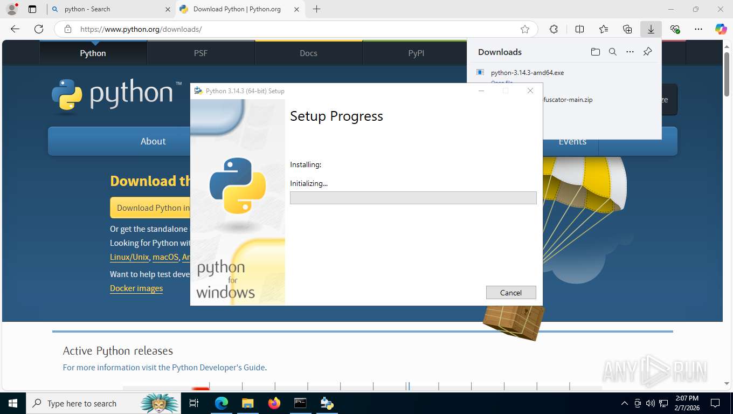Open the Events menu on python.org

click(x=572, y=141)
